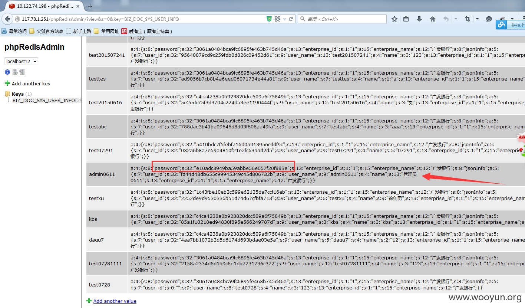
Task: Open dropdown beside undo arrow
Action: tap(456, 19)
